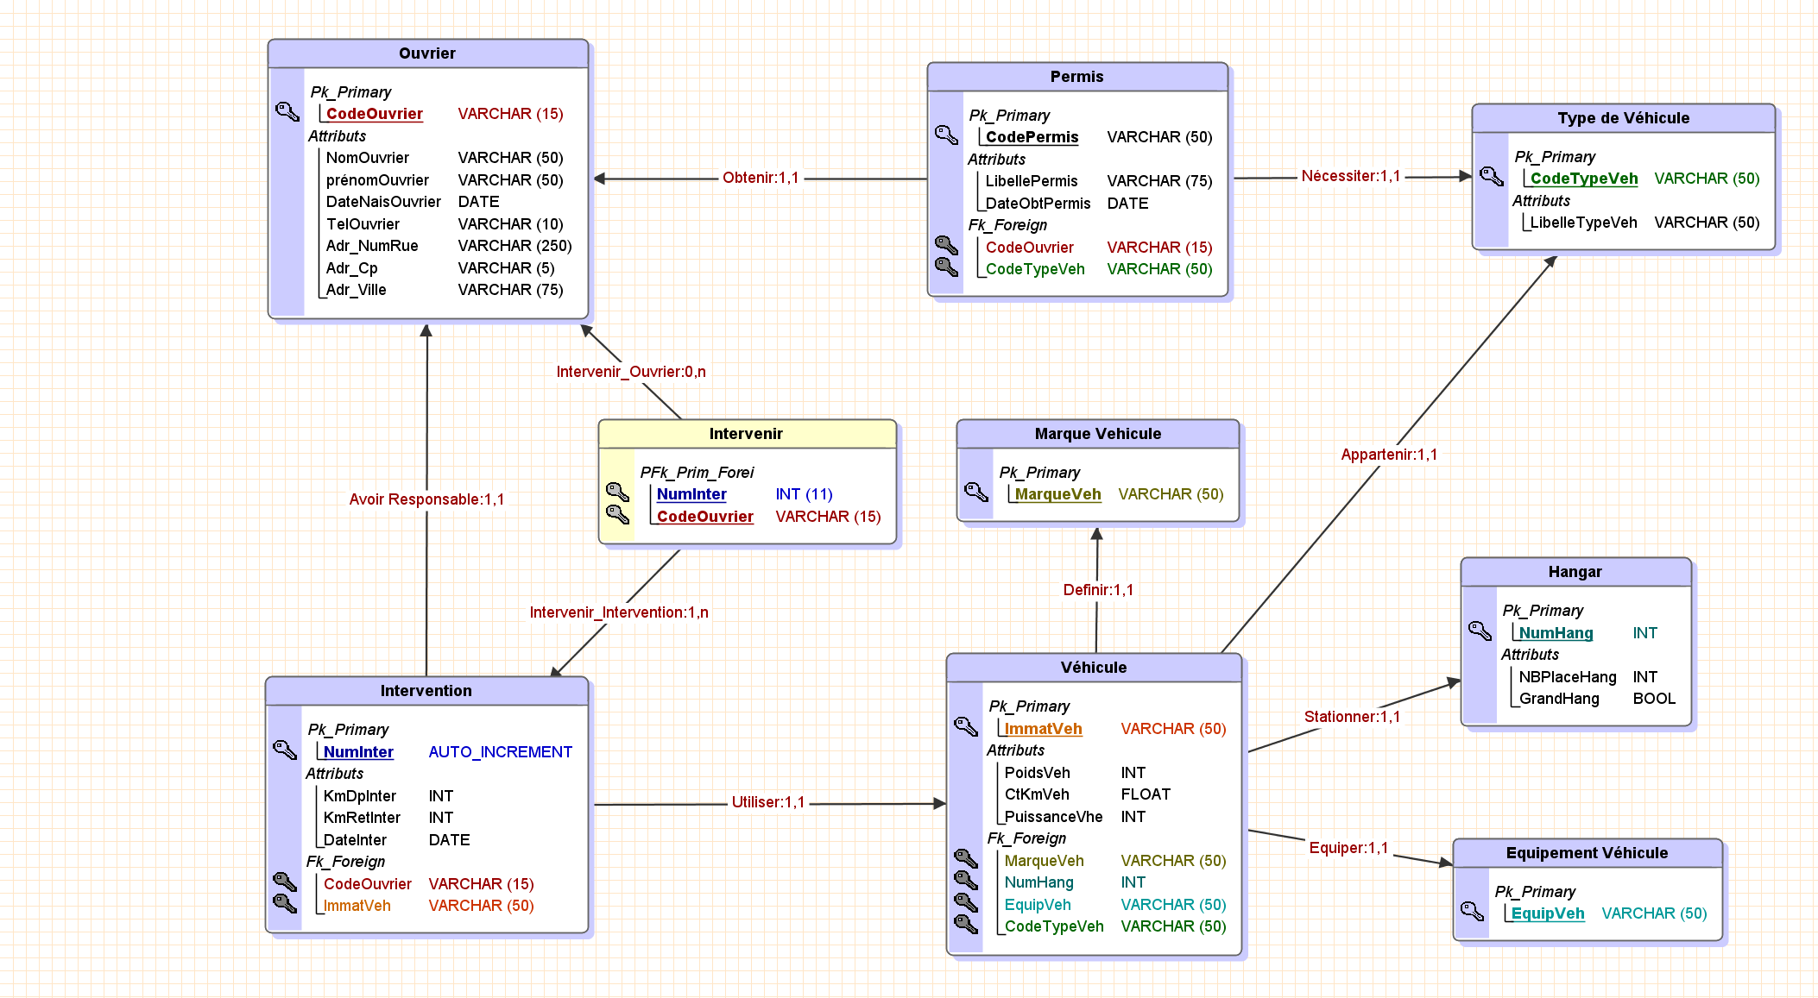The image size is (1818, 998).
Task: Select the LibellePermis attribute
Action: (1032, 181)
